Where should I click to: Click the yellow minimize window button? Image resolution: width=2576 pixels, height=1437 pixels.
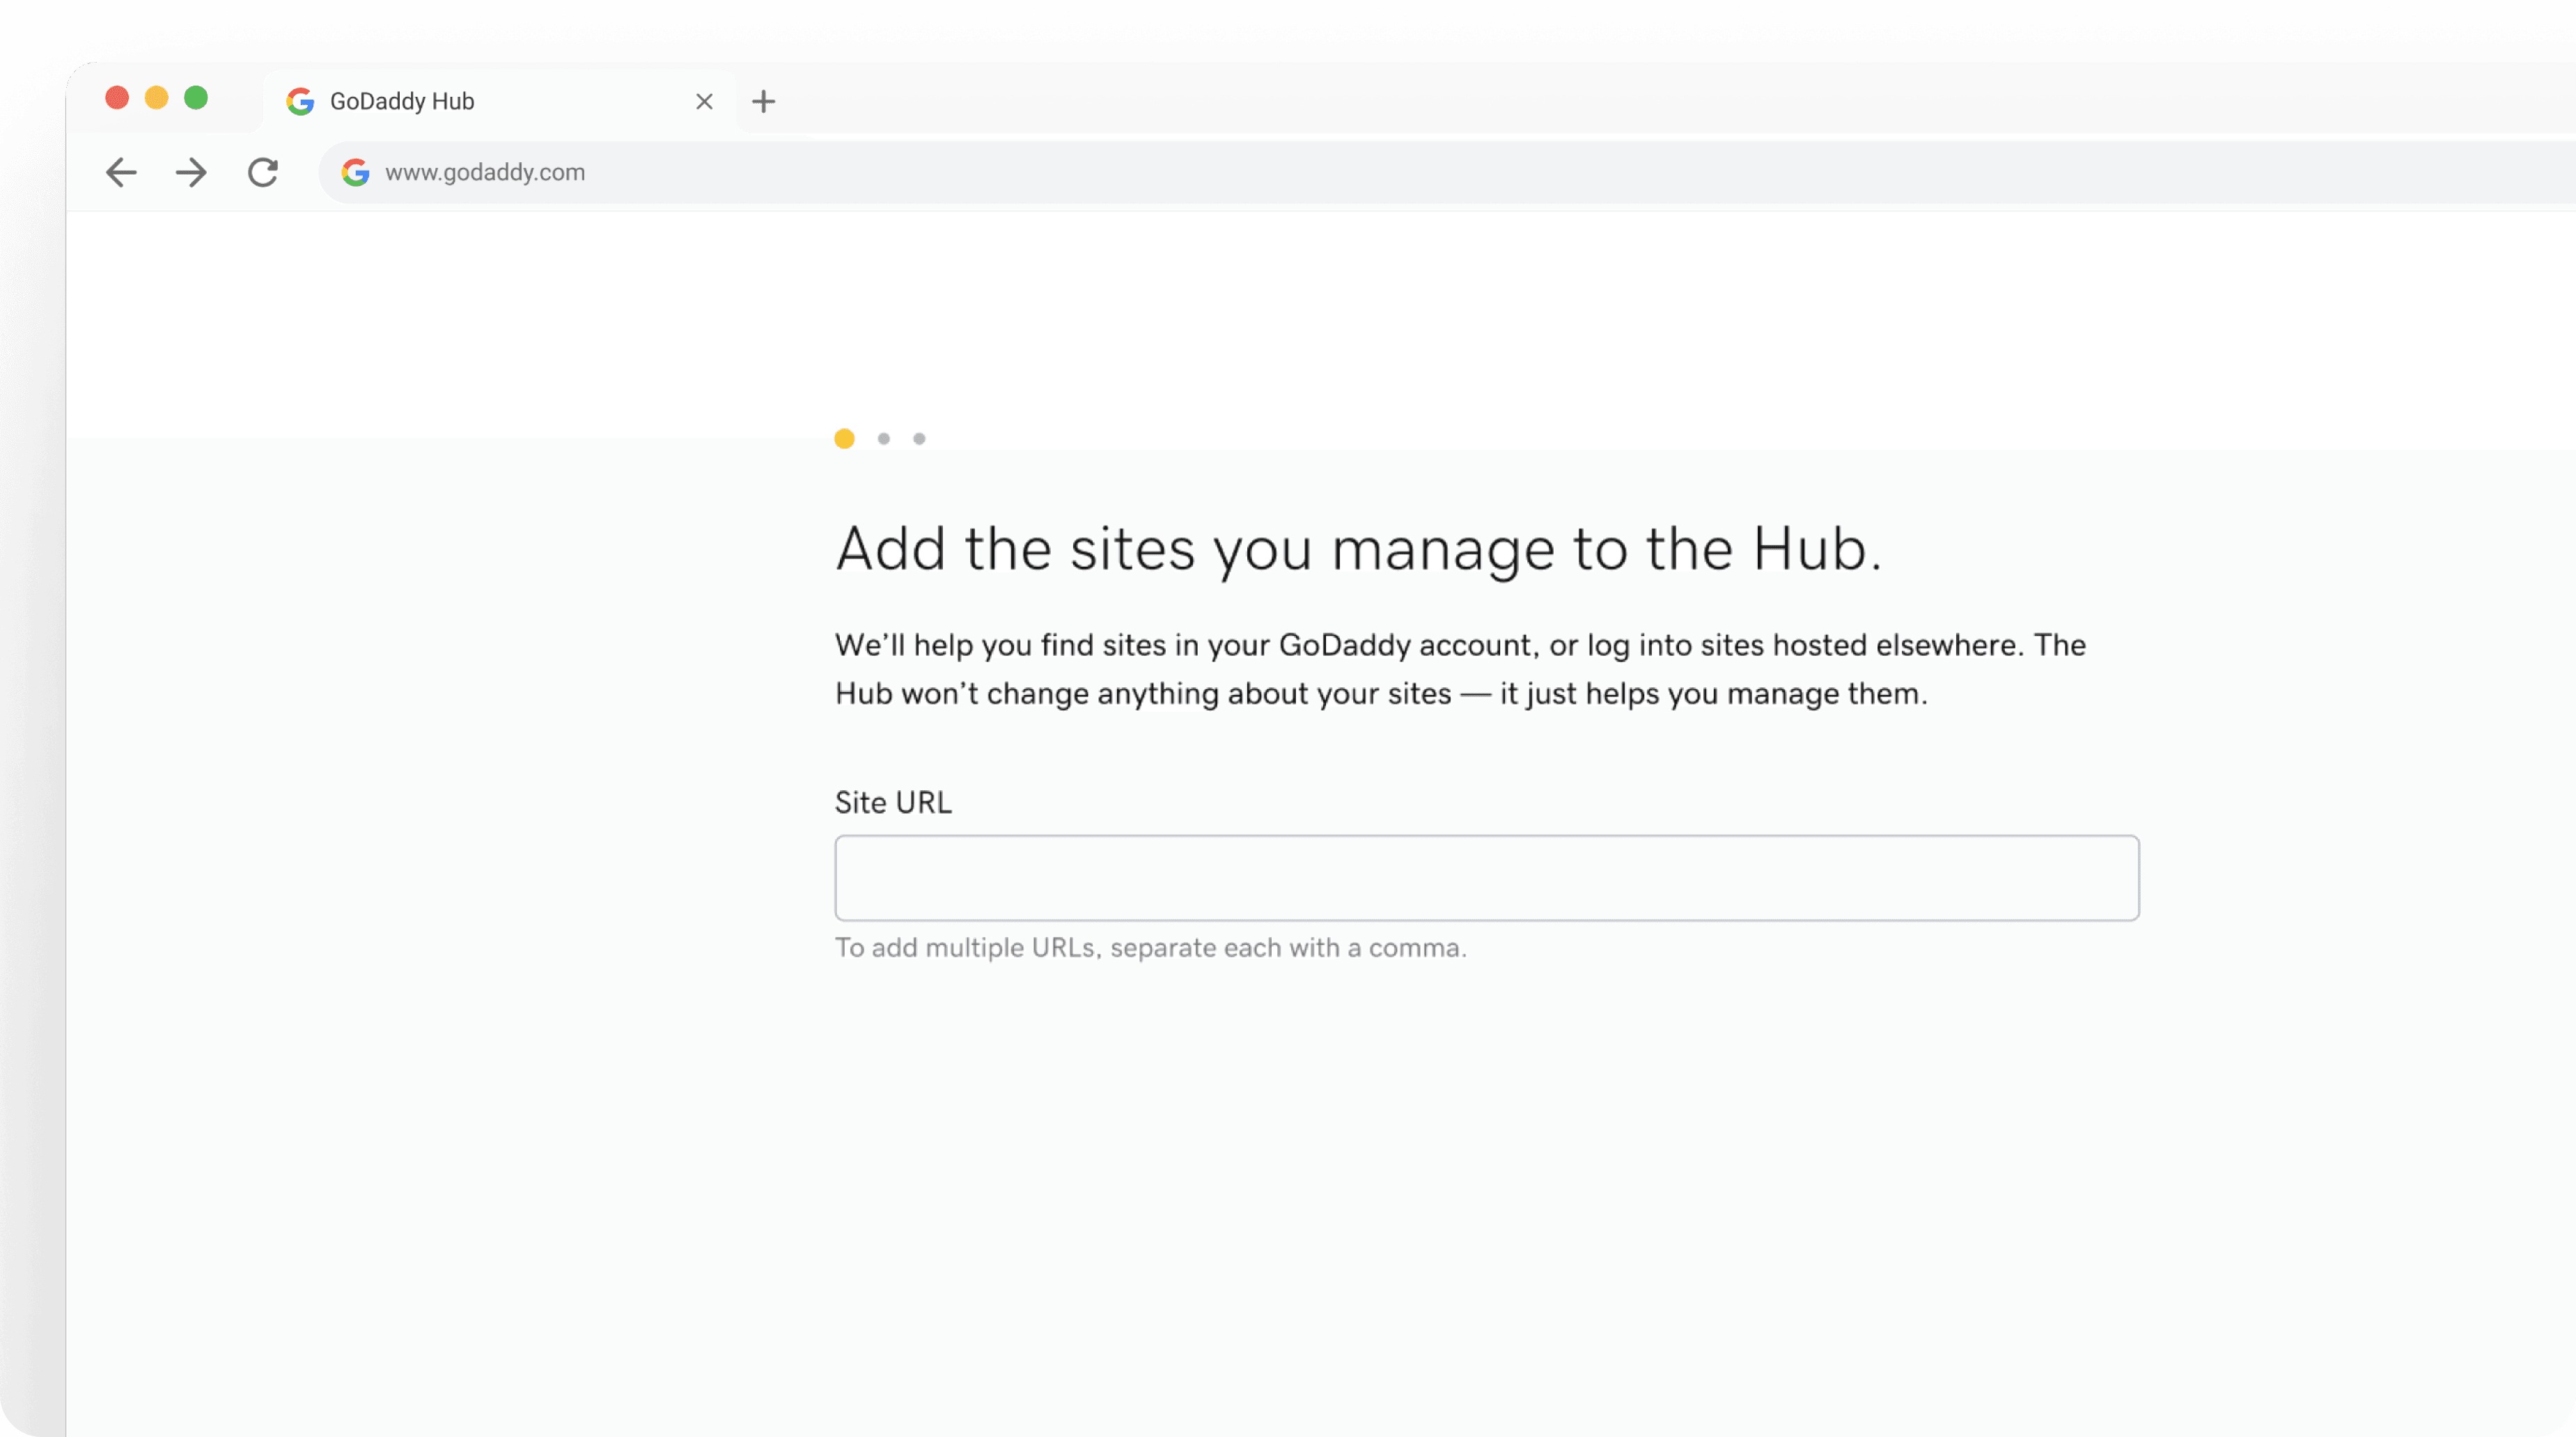[x=156, y=97]
